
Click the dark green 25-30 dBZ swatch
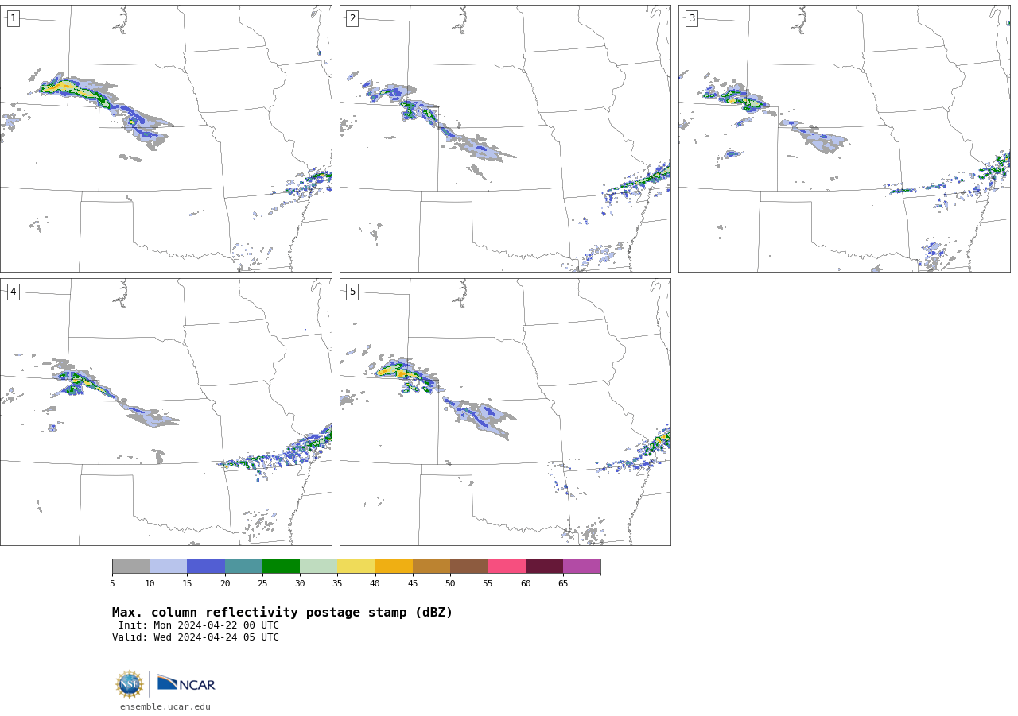point(281,566)
